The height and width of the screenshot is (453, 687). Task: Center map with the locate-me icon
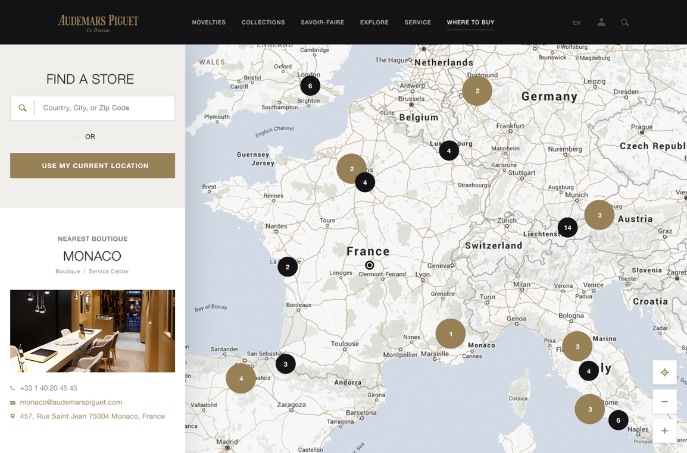click(x=664, y=373)
